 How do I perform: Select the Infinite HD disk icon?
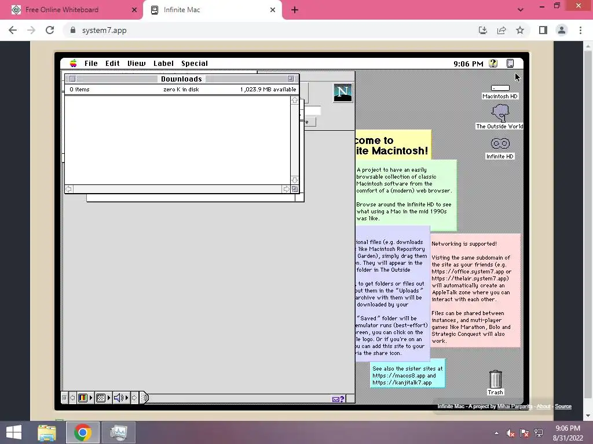[x=500, y=143]
